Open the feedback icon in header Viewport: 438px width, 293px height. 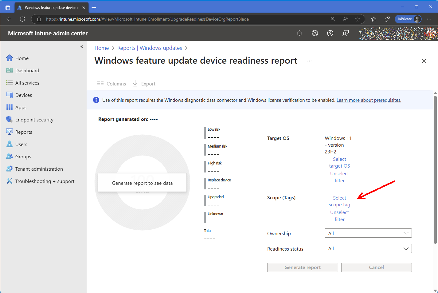(346, 33)
